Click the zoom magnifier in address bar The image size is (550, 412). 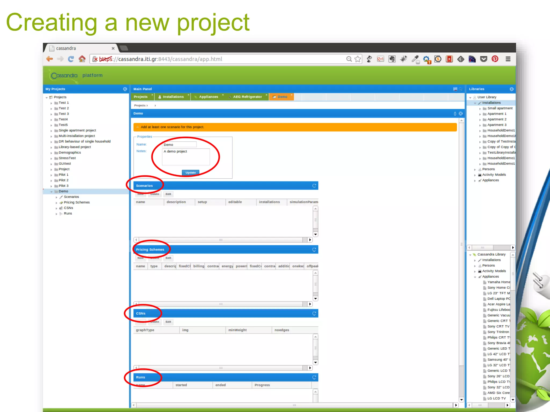click(x=349, y=59)
